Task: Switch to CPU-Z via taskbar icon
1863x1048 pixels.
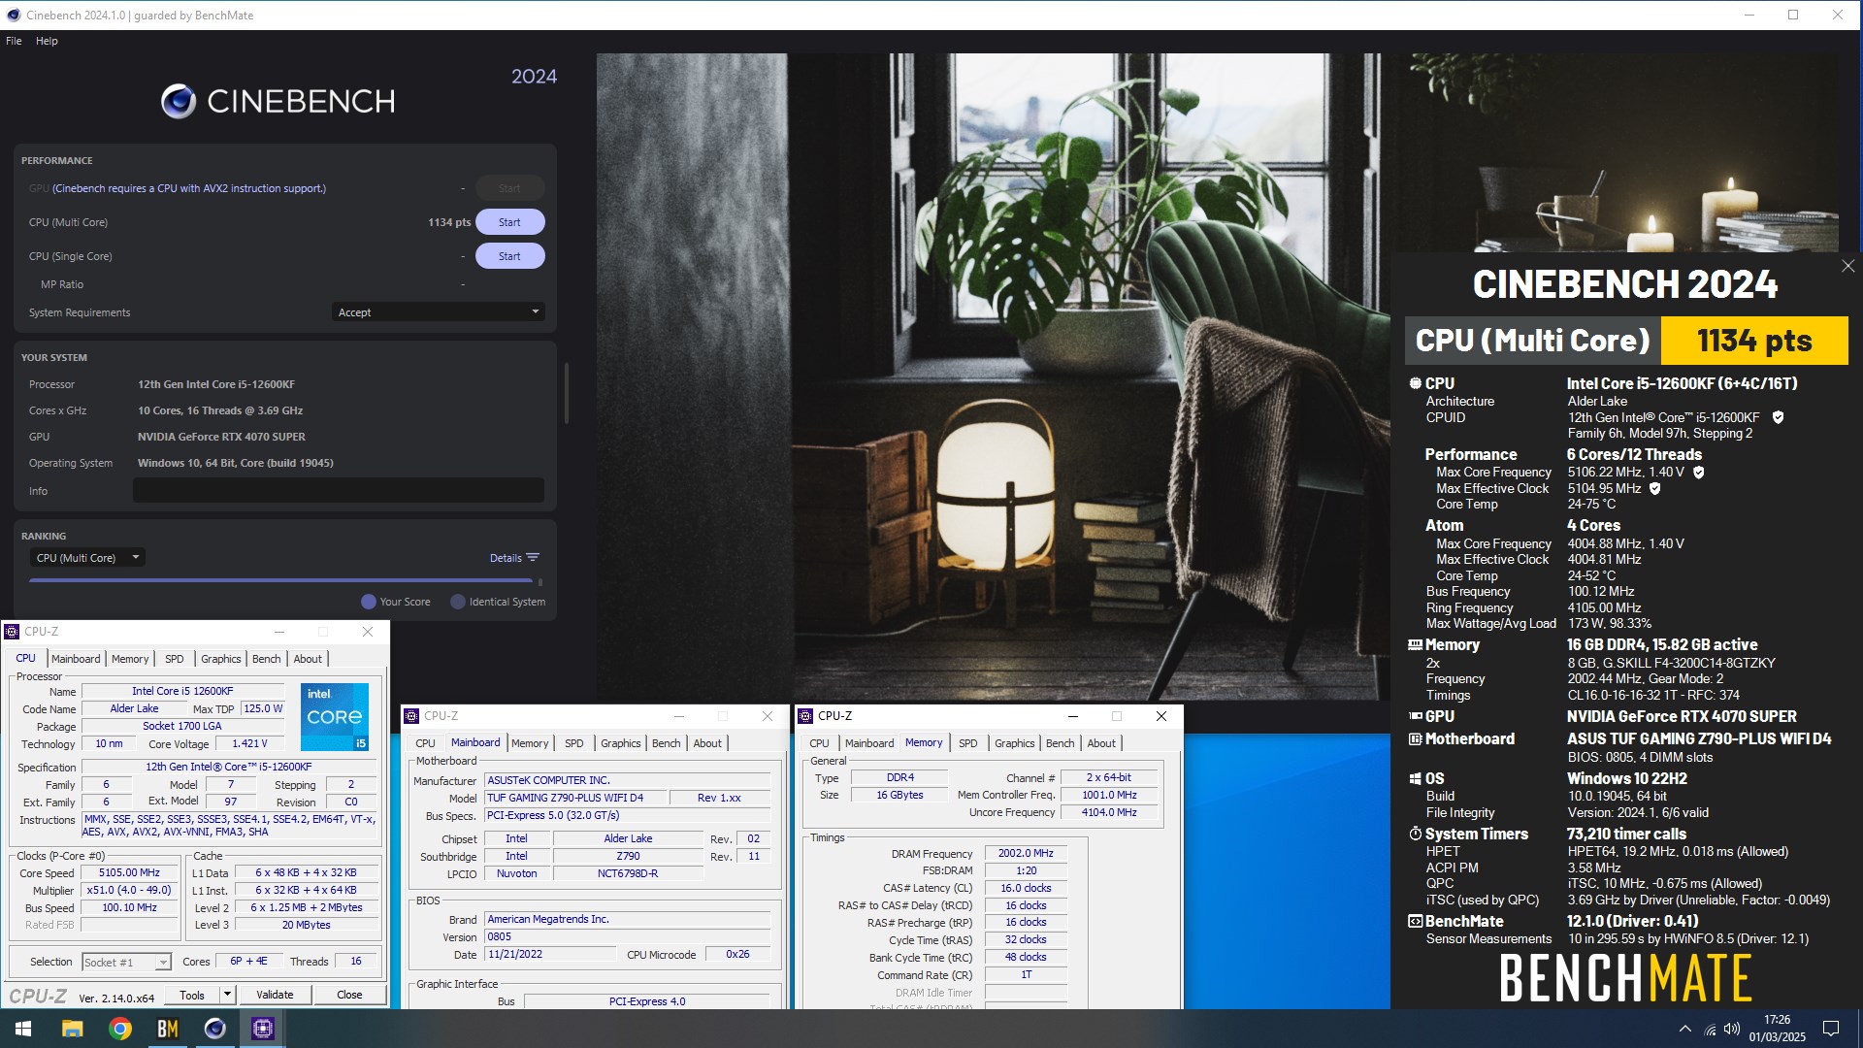Action: click(263, 1029)
